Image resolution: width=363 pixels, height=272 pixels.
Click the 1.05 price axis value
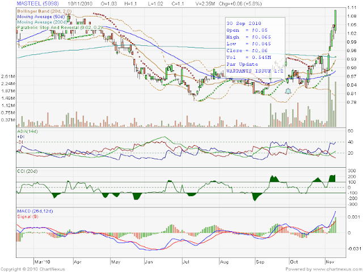coord(352,25)
